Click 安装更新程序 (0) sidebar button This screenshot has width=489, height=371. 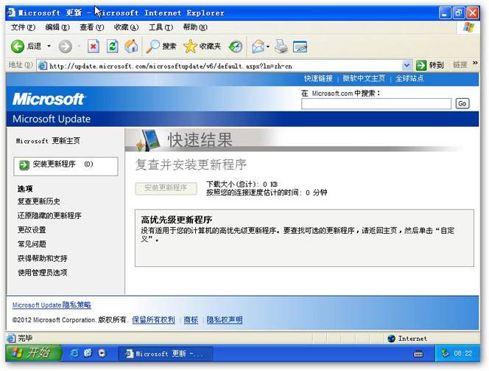tap(66, 166)
